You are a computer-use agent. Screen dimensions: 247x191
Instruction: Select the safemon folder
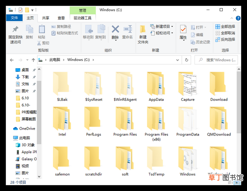[62, 161]
